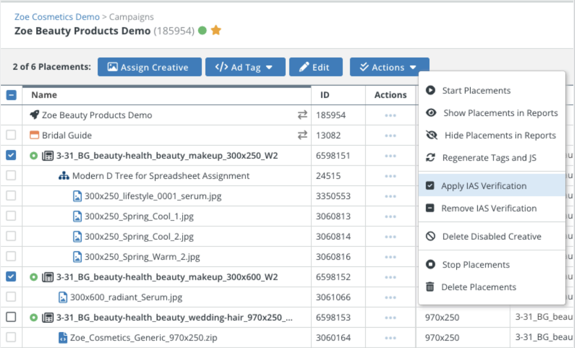The image size is (575, 348).
Task: Click the green status circle for the 300x600_W2 placement
Action: 34,277
